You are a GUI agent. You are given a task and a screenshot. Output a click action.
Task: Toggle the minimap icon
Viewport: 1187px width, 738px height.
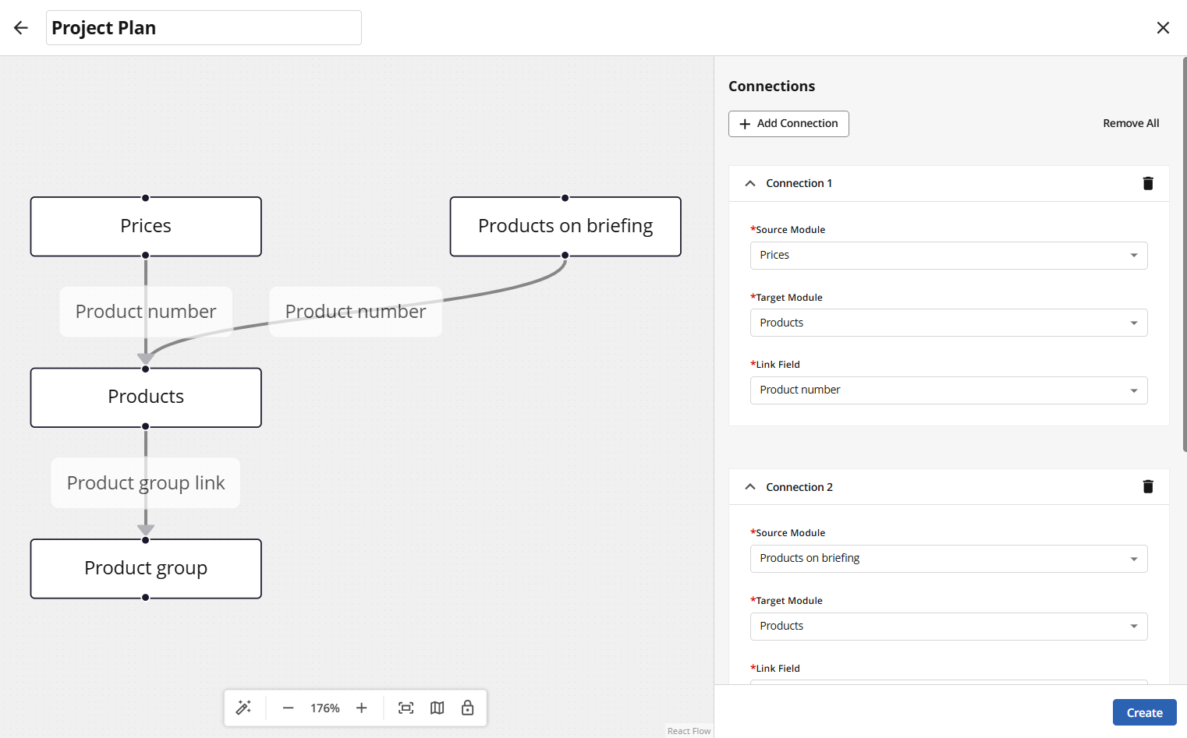point(438,708)
